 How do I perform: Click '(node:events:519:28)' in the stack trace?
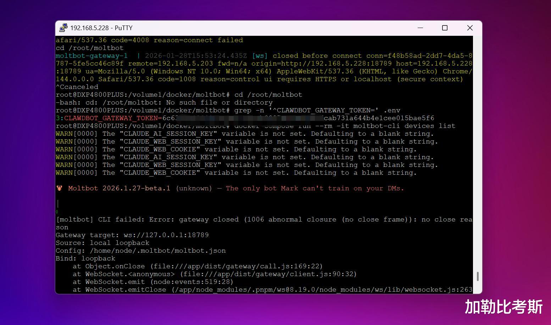pyautogui.click(x=192, y=282)
